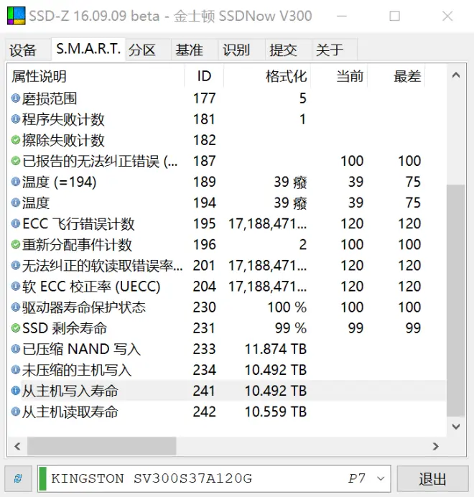Click the horizontal scrollbar right arrow

[x=436, y=446]
